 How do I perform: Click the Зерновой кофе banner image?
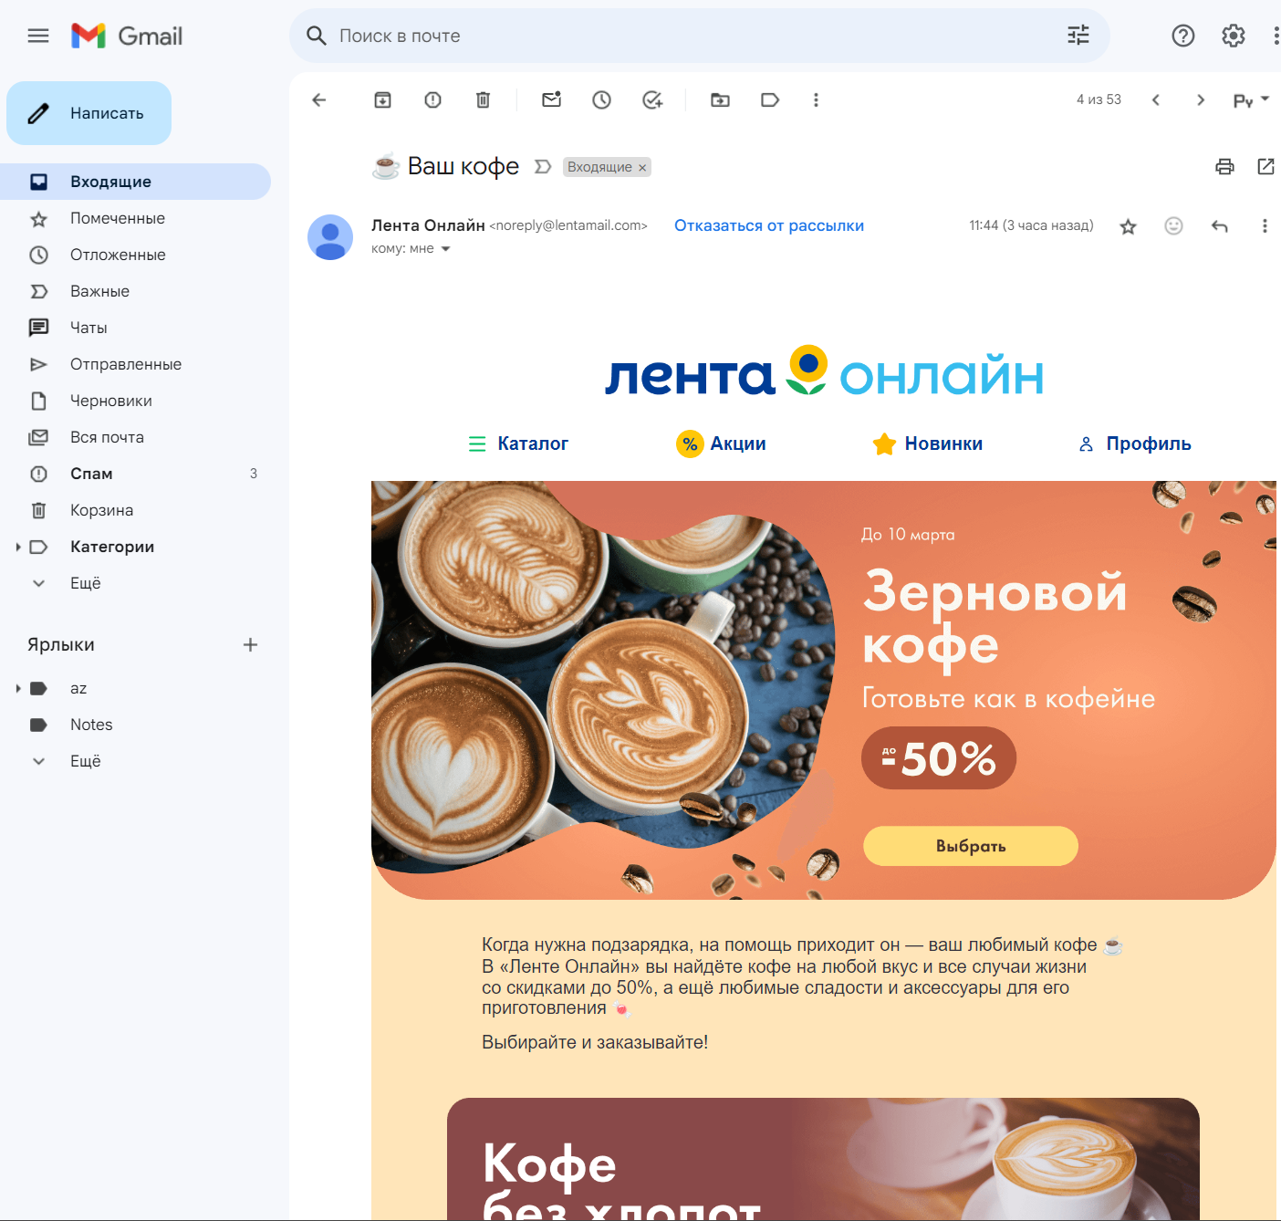[x=824, y=690]
